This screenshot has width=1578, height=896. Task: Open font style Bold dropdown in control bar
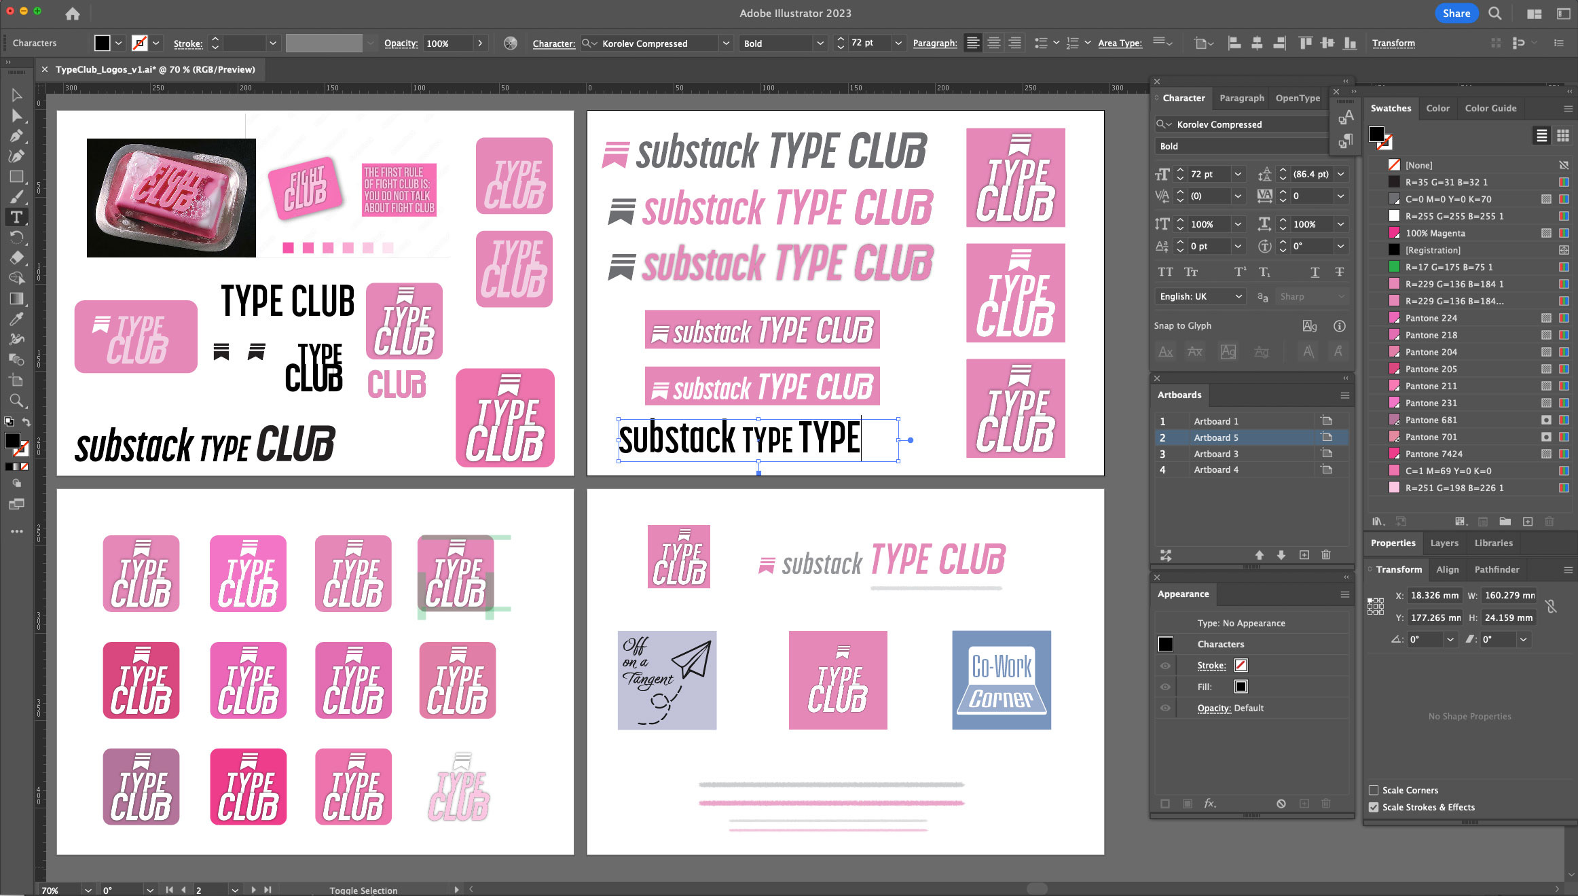820,43
